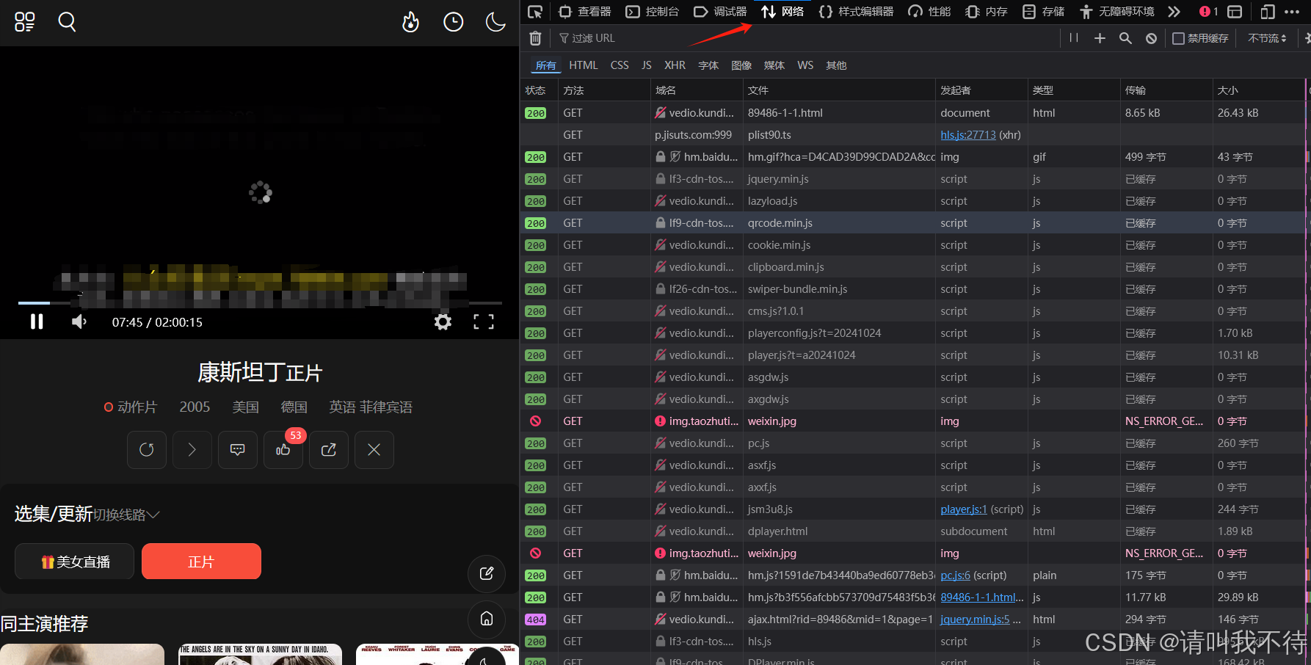This screenshot has height=665, width=1311.
Task: Open the trending flame icon
Action: (410, 22)
